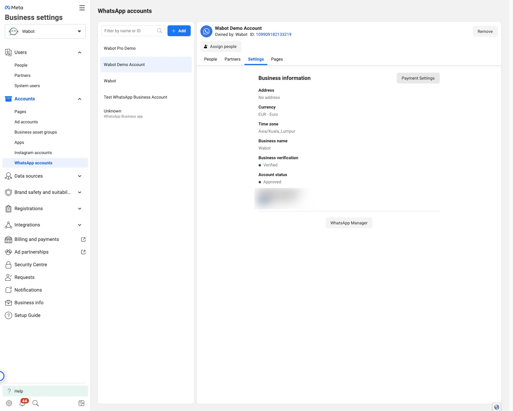Image resolution: width=513 pixels, height=411 pixels.
Task: Click the Meta logo
Action: click(x=14, y=8)
